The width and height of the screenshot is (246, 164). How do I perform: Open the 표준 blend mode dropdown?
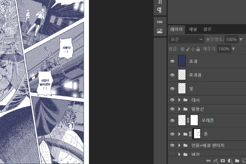186,39
